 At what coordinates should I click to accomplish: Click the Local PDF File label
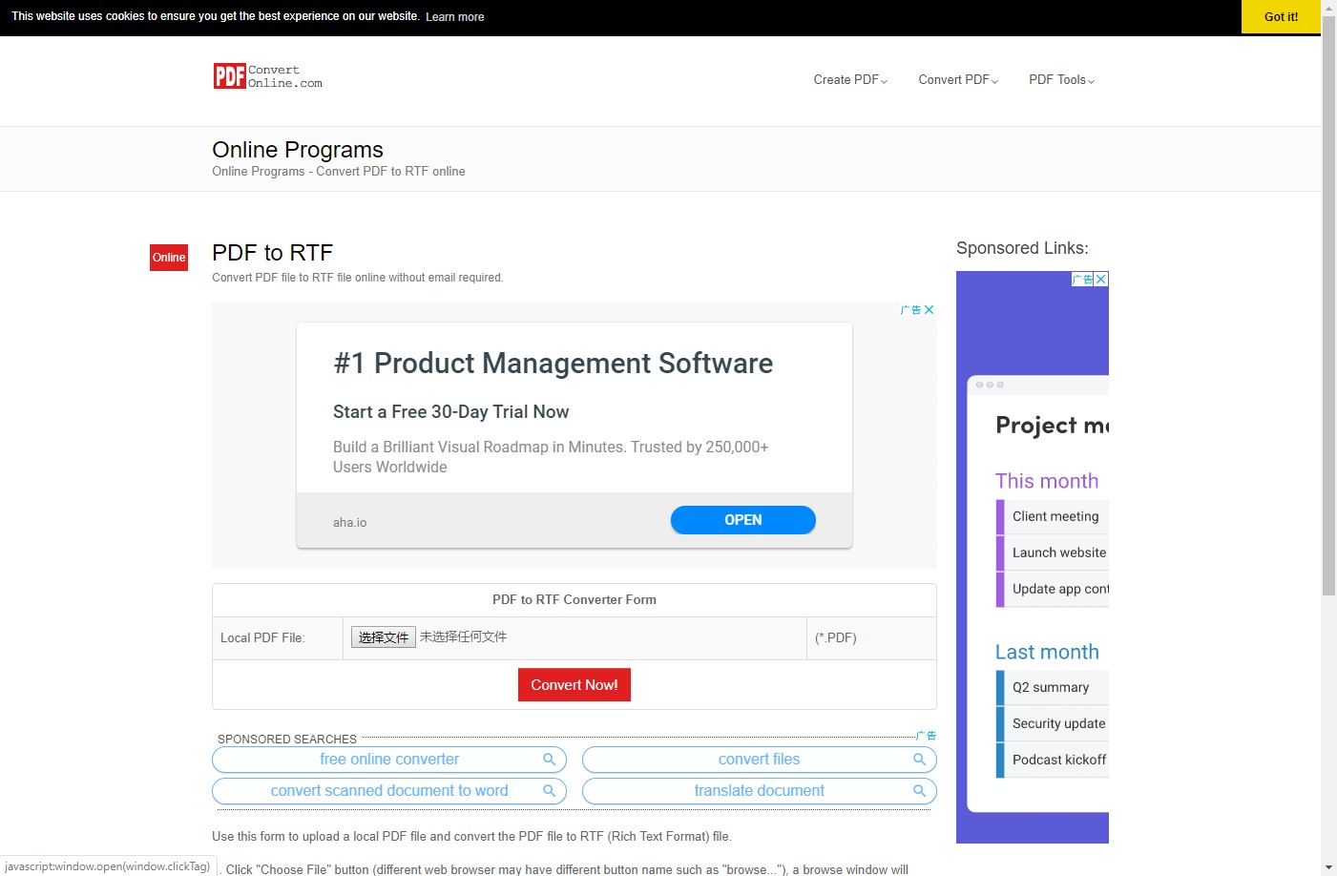[x=262, y=638]
